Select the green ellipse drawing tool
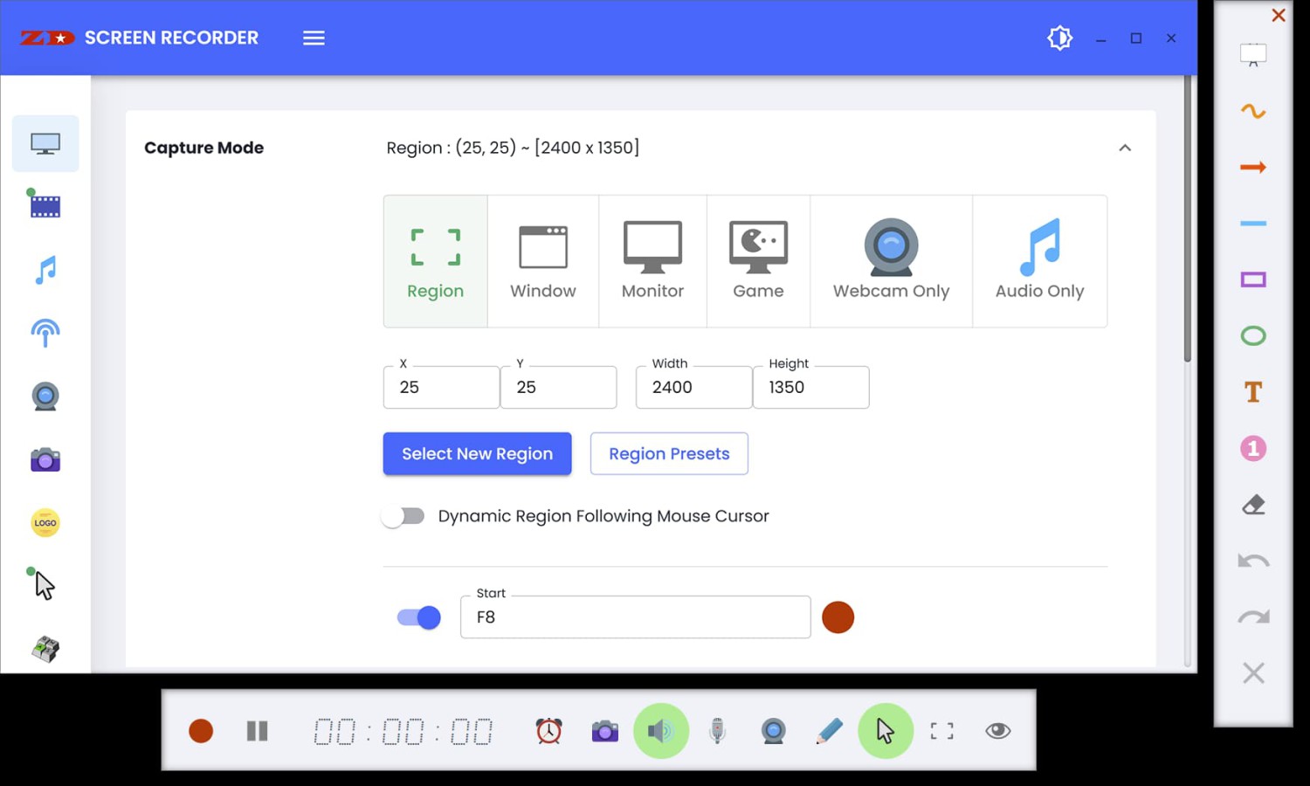Image resolution: width=1310 pixels, height=786 pixels. click(x=1253, y=336)
